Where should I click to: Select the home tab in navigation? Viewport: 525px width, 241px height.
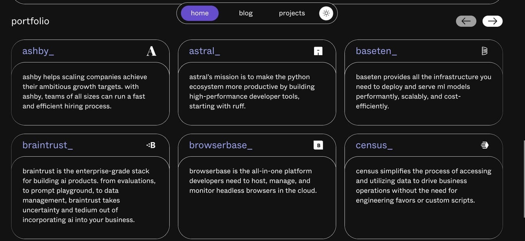[x=200, y=13]
